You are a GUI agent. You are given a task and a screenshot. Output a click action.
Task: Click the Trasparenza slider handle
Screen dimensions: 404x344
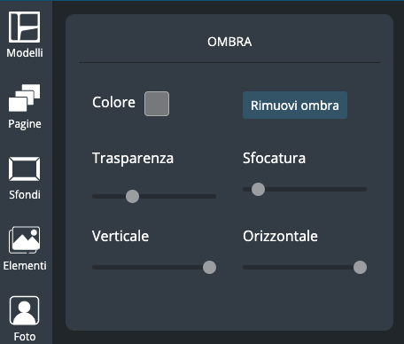(x=132, y=196)
